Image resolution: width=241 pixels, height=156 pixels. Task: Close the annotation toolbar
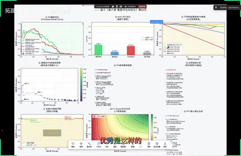coord(171,142)
